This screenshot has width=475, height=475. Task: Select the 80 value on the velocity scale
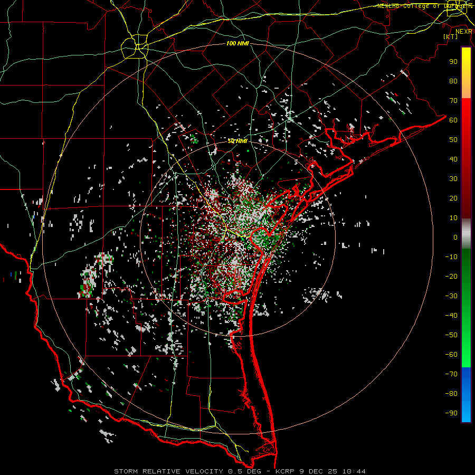click(453, 81)
